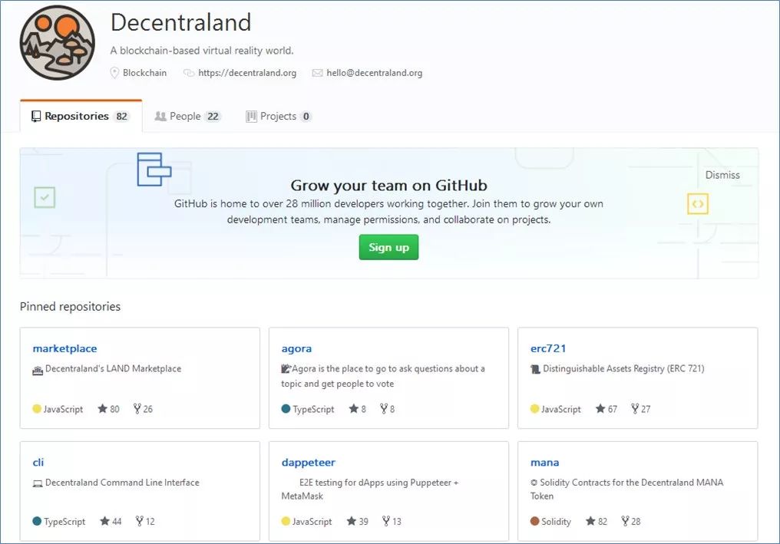Image resolution: width=780 pixels, height=544 pixels.
Task: Dismiss the Grow your team banner
Action: [722, 175]
